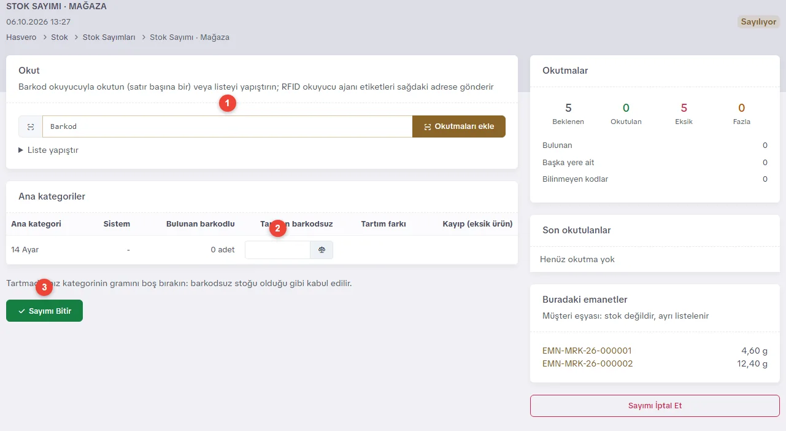Open custody item EMN-MRK-26-000001

(587, 351)
